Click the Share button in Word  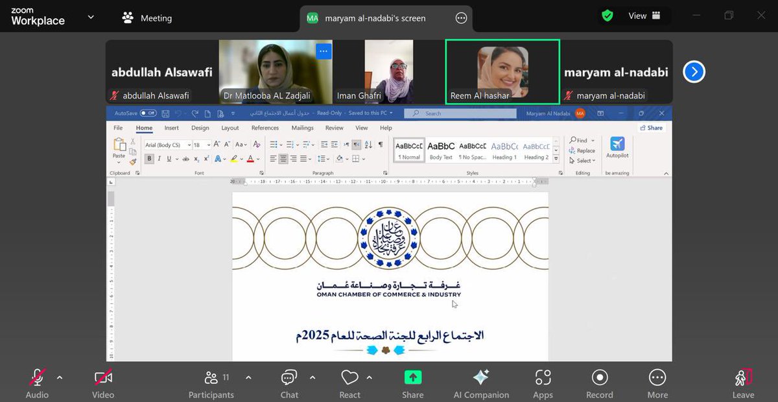[652, 128]
